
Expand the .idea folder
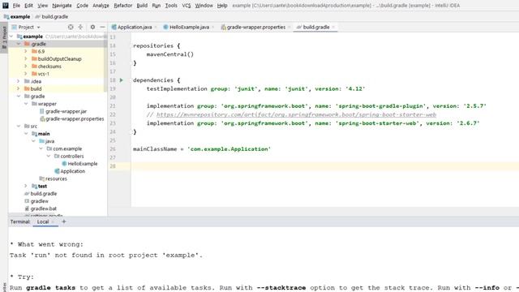point(19,81)
